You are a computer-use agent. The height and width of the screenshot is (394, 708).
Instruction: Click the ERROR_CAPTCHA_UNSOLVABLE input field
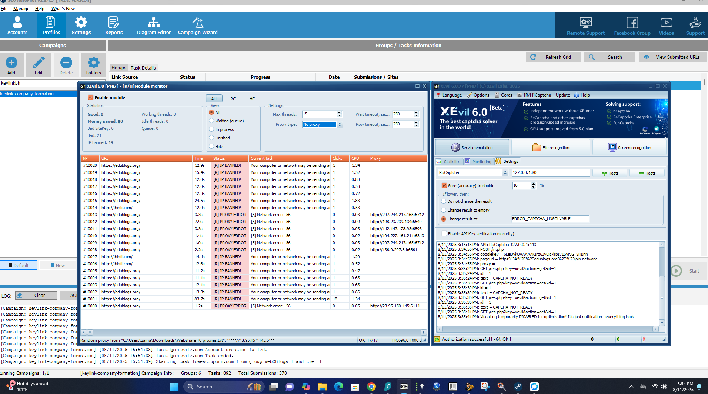point(550,219)
